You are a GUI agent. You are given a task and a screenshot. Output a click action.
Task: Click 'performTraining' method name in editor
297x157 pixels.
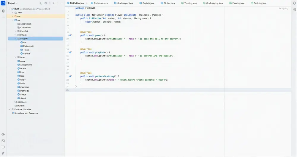105,76
